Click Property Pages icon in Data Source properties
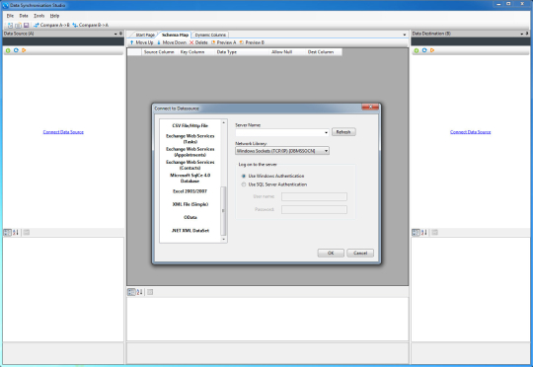Screen dimensions: 533x367 tap(27, 233)
